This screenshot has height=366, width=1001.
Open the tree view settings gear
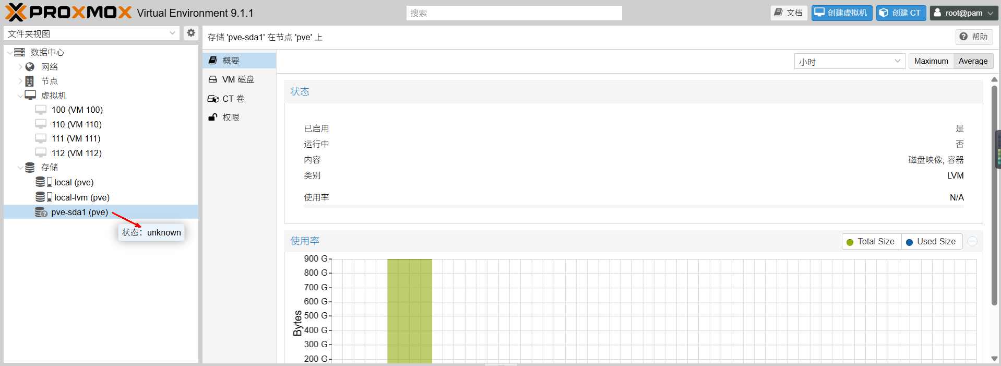coord(191,33)
